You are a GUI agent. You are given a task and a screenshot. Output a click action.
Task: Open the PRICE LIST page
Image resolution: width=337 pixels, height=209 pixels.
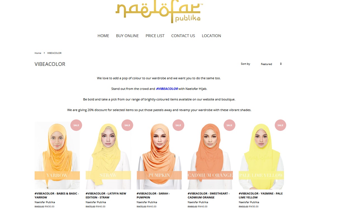(x=155, y=36)
